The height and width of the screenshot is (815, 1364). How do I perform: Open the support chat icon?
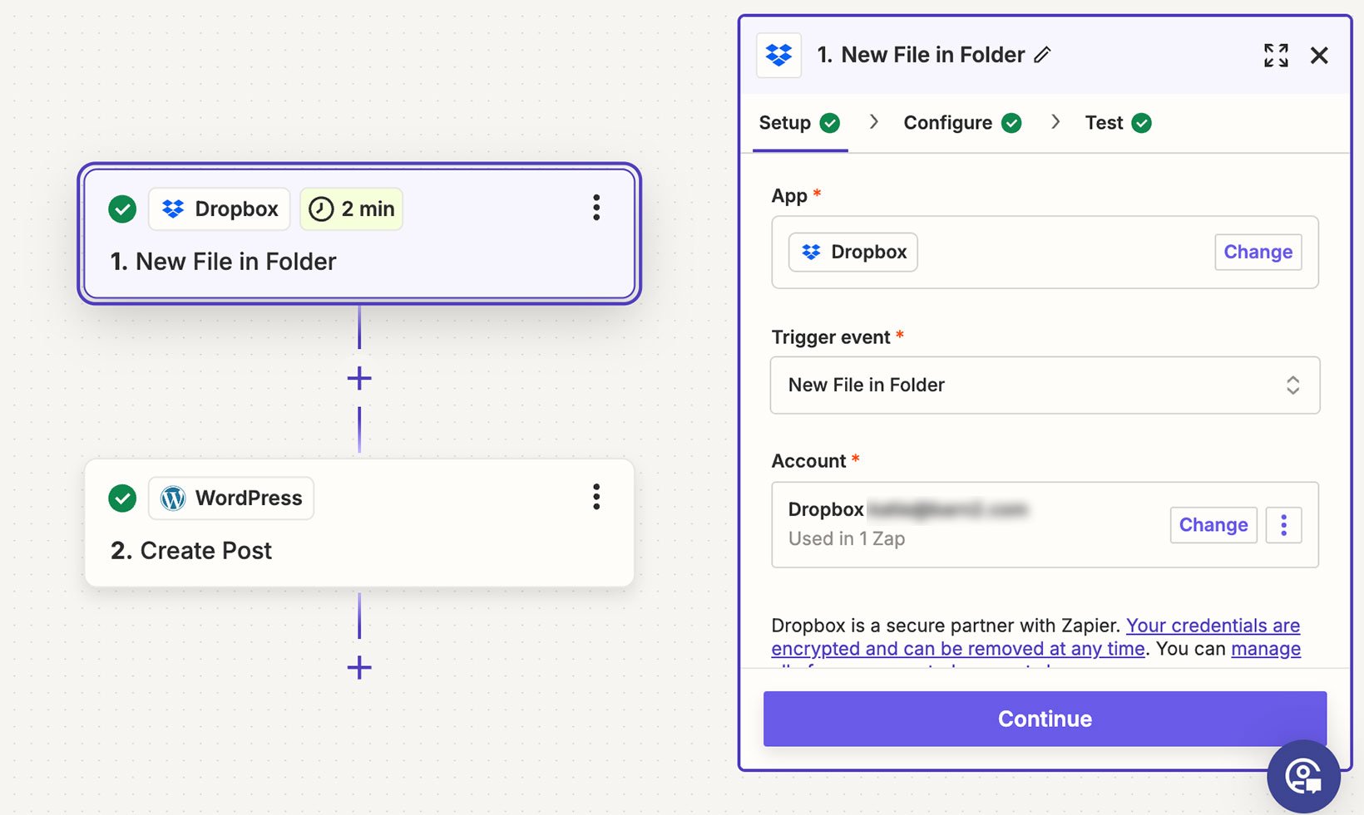pyautogui.click(x=1303, y=777)
